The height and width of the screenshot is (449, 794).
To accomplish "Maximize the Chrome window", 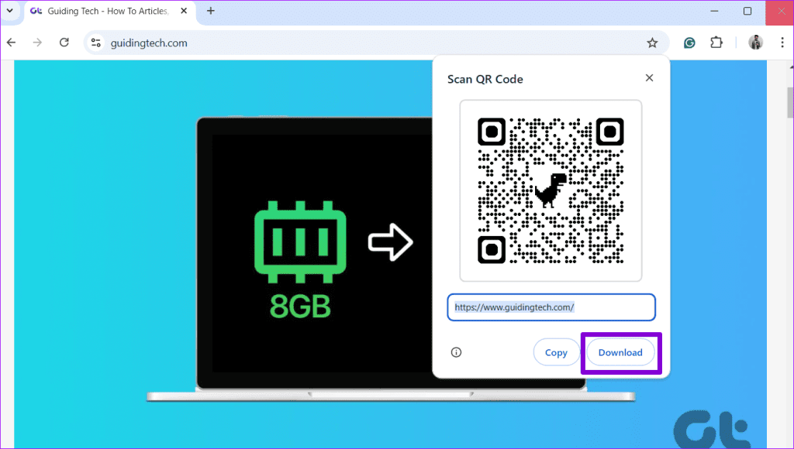I will point(747,11).
